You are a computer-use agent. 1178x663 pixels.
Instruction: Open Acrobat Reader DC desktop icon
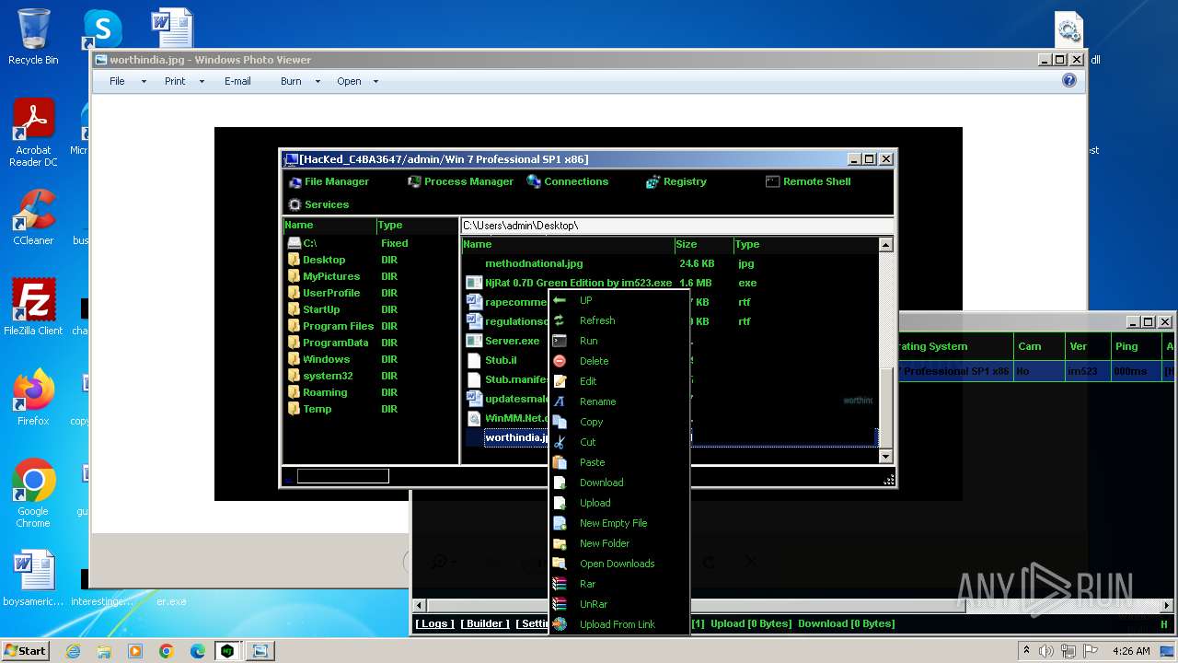33,134
